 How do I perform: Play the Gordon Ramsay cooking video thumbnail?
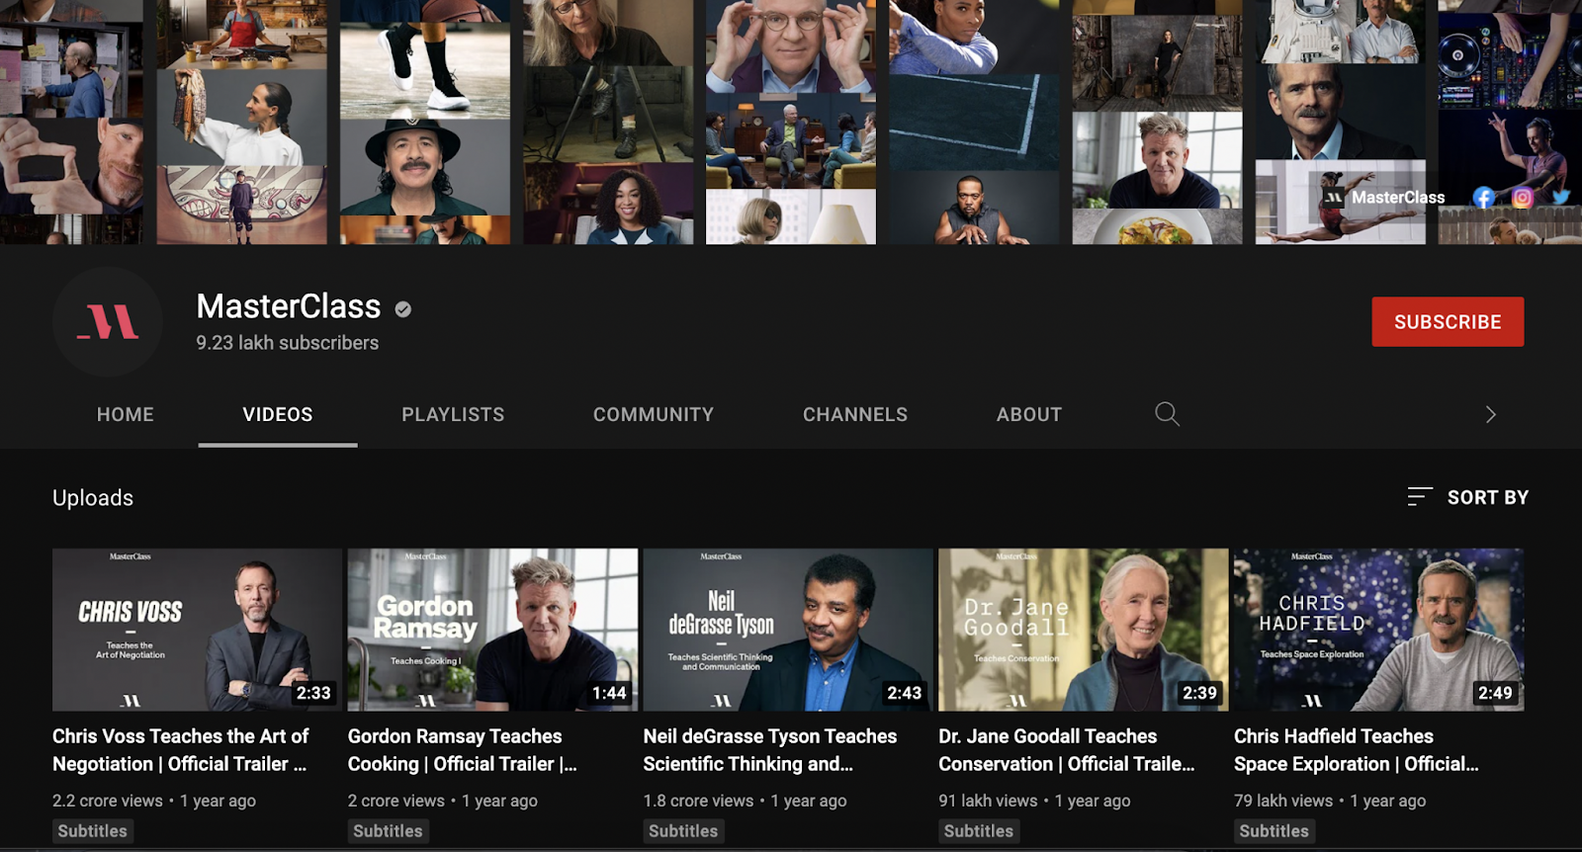pyautogui.click(x=492, y=630)
